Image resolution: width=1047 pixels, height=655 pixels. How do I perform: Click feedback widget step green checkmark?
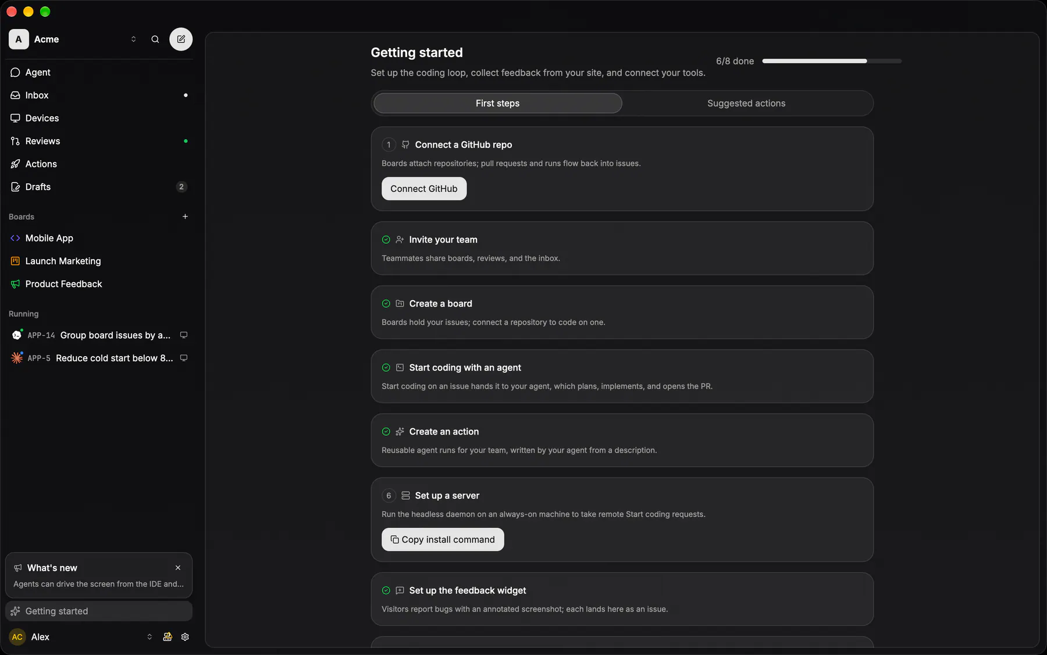click(386, 590)
